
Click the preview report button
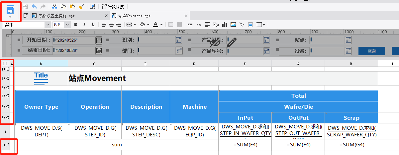[x=11, y=10]
